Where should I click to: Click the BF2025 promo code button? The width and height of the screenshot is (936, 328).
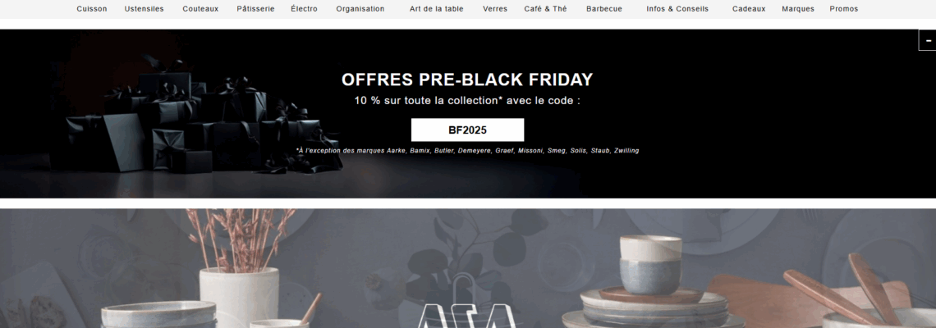point(467,130)
